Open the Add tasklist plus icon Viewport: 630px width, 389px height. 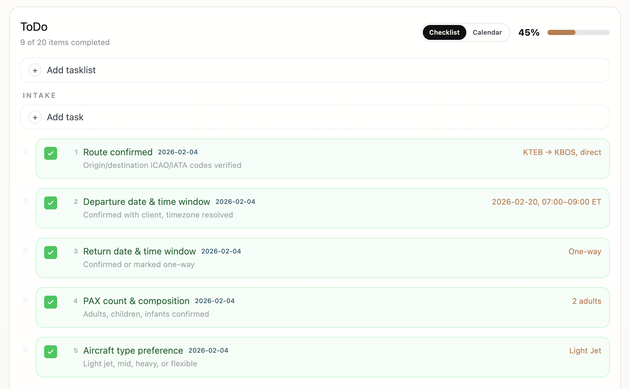pyautogui.click(x=35, y=70)
